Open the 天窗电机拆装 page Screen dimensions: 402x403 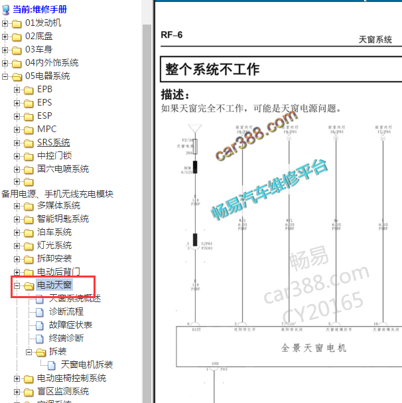click(x=86, y=364)
